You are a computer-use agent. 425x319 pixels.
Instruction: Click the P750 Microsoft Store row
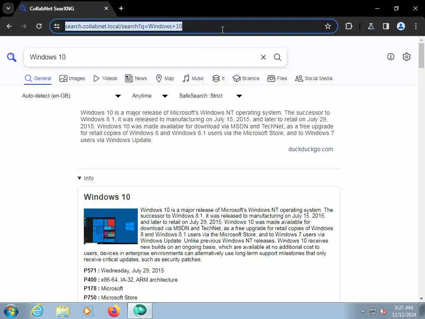click(x=110, y=297)
